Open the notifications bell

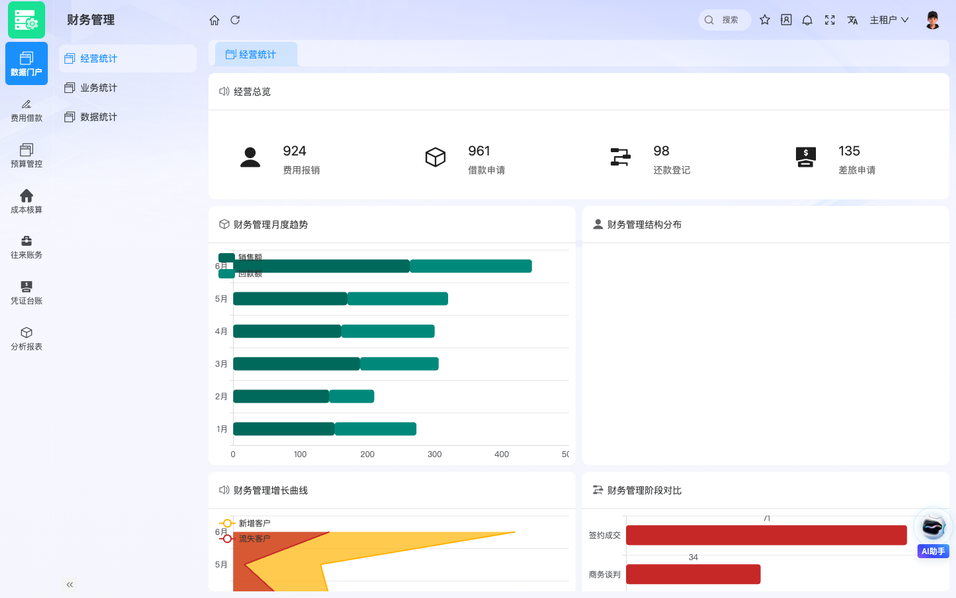807,20
